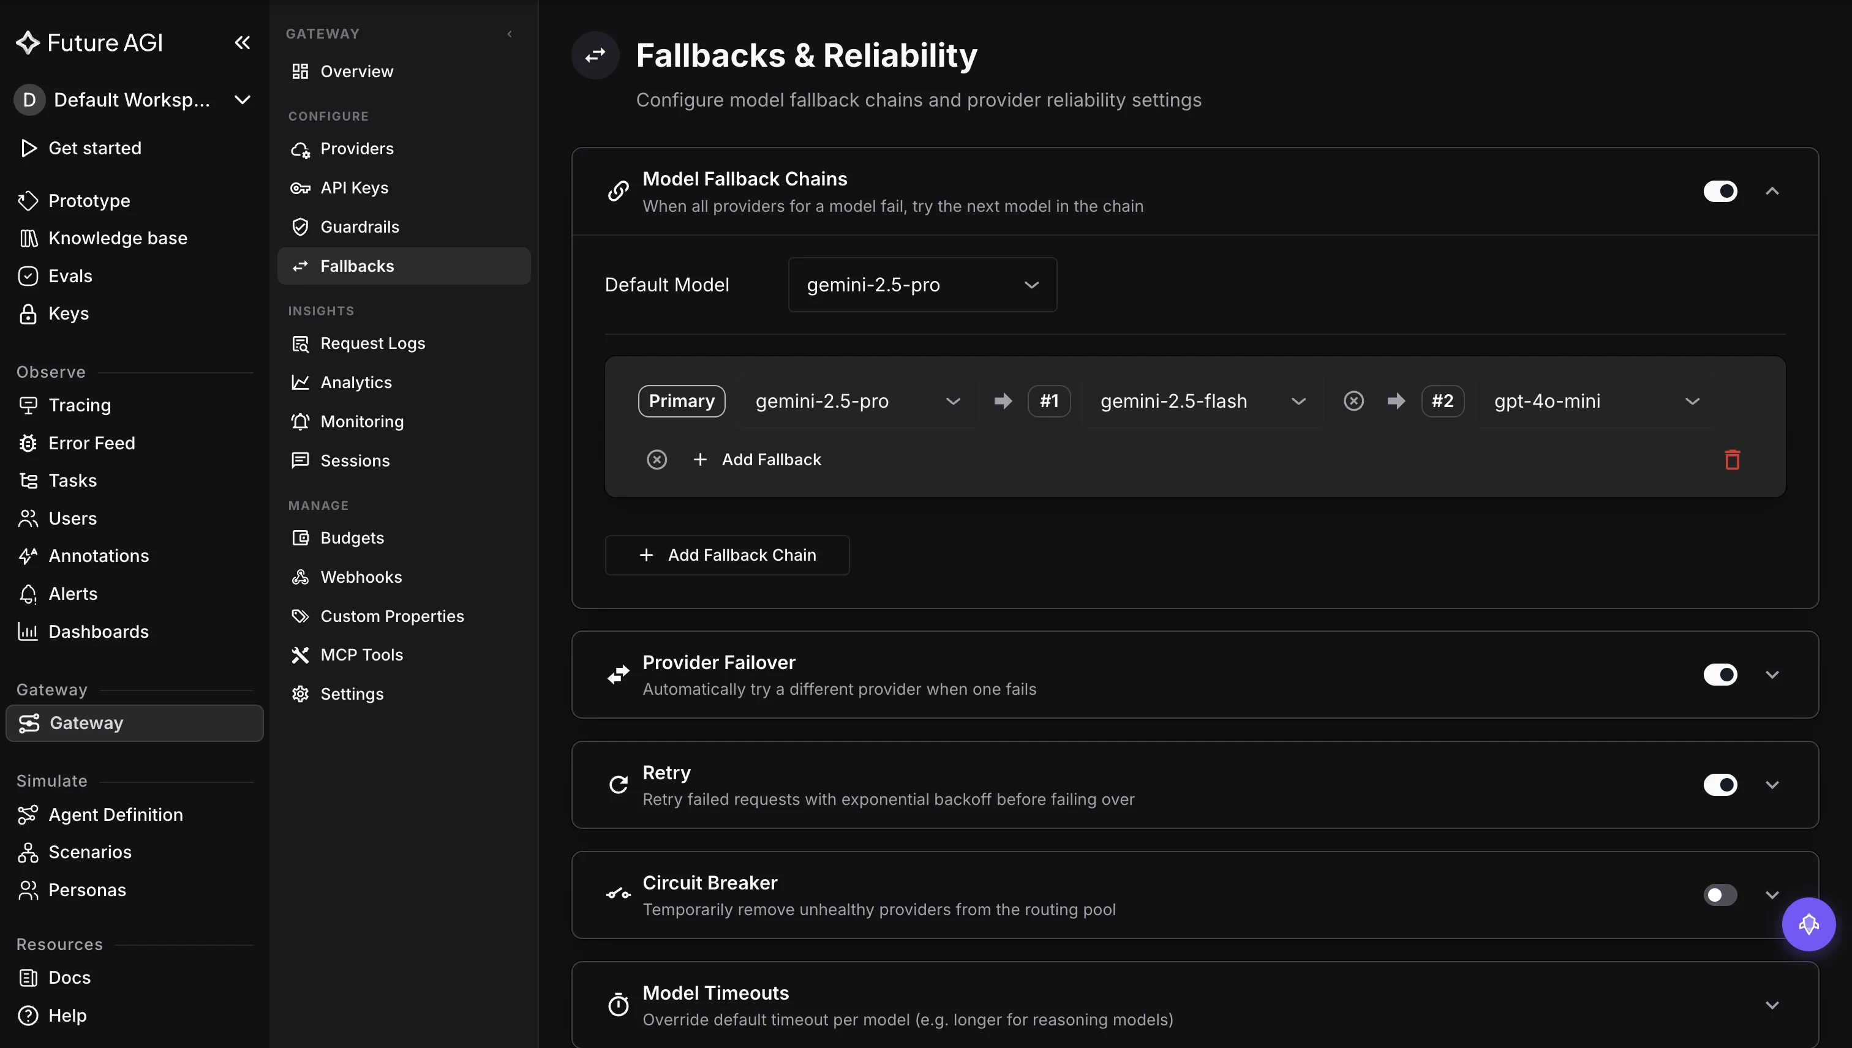Click Add Fallback Chain button
This screenshot has height=1048, width=1852.
727,555
